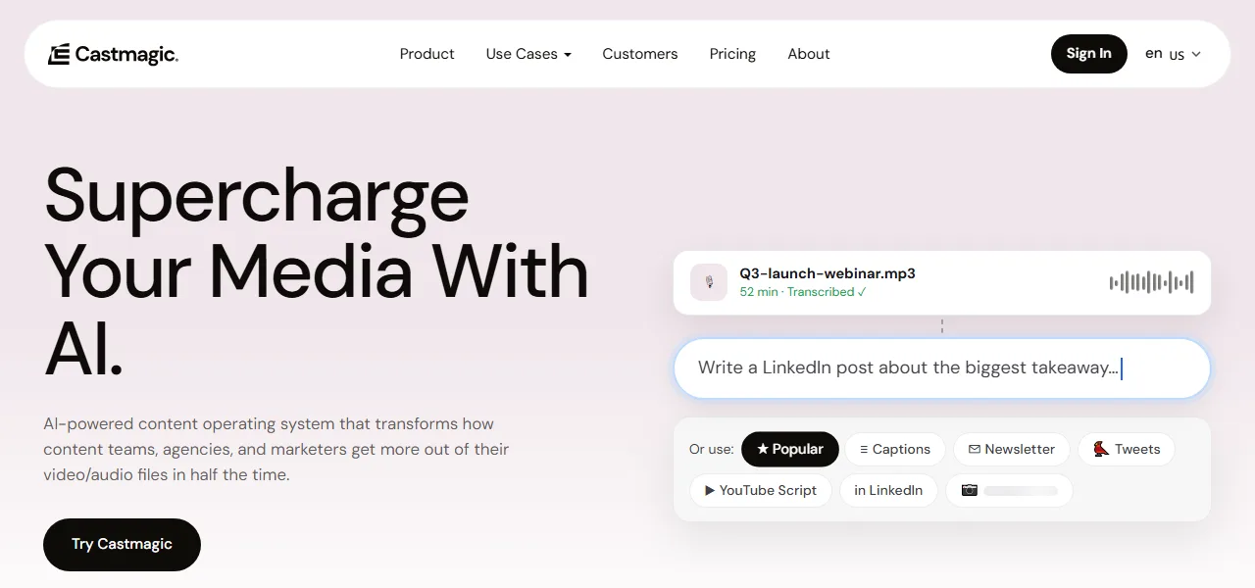This screenshot has width=1255, height=588.
Task: Select the LinkedIn preset chip
Action: point(888,490)
